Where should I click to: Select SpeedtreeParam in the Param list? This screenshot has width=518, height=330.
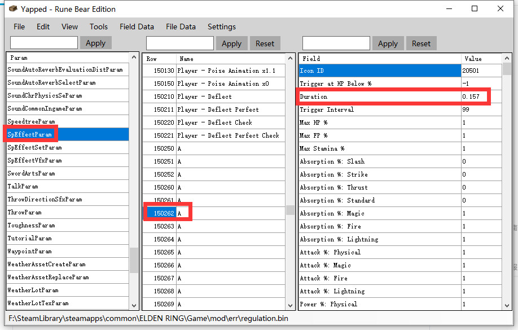pyautogui.click(x=68, y=121)
